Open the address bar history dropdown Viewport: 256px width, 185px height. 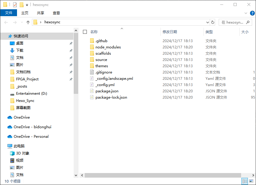tap(208, 22)
